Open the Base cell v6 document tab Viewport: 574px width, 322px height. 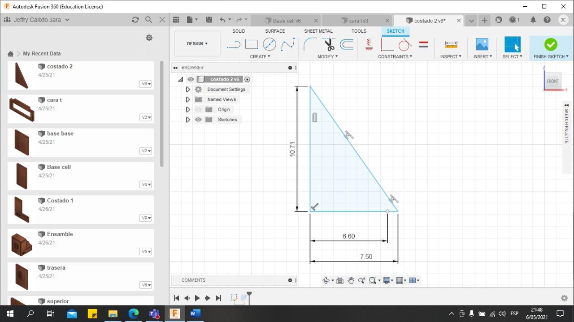(287, 21)
